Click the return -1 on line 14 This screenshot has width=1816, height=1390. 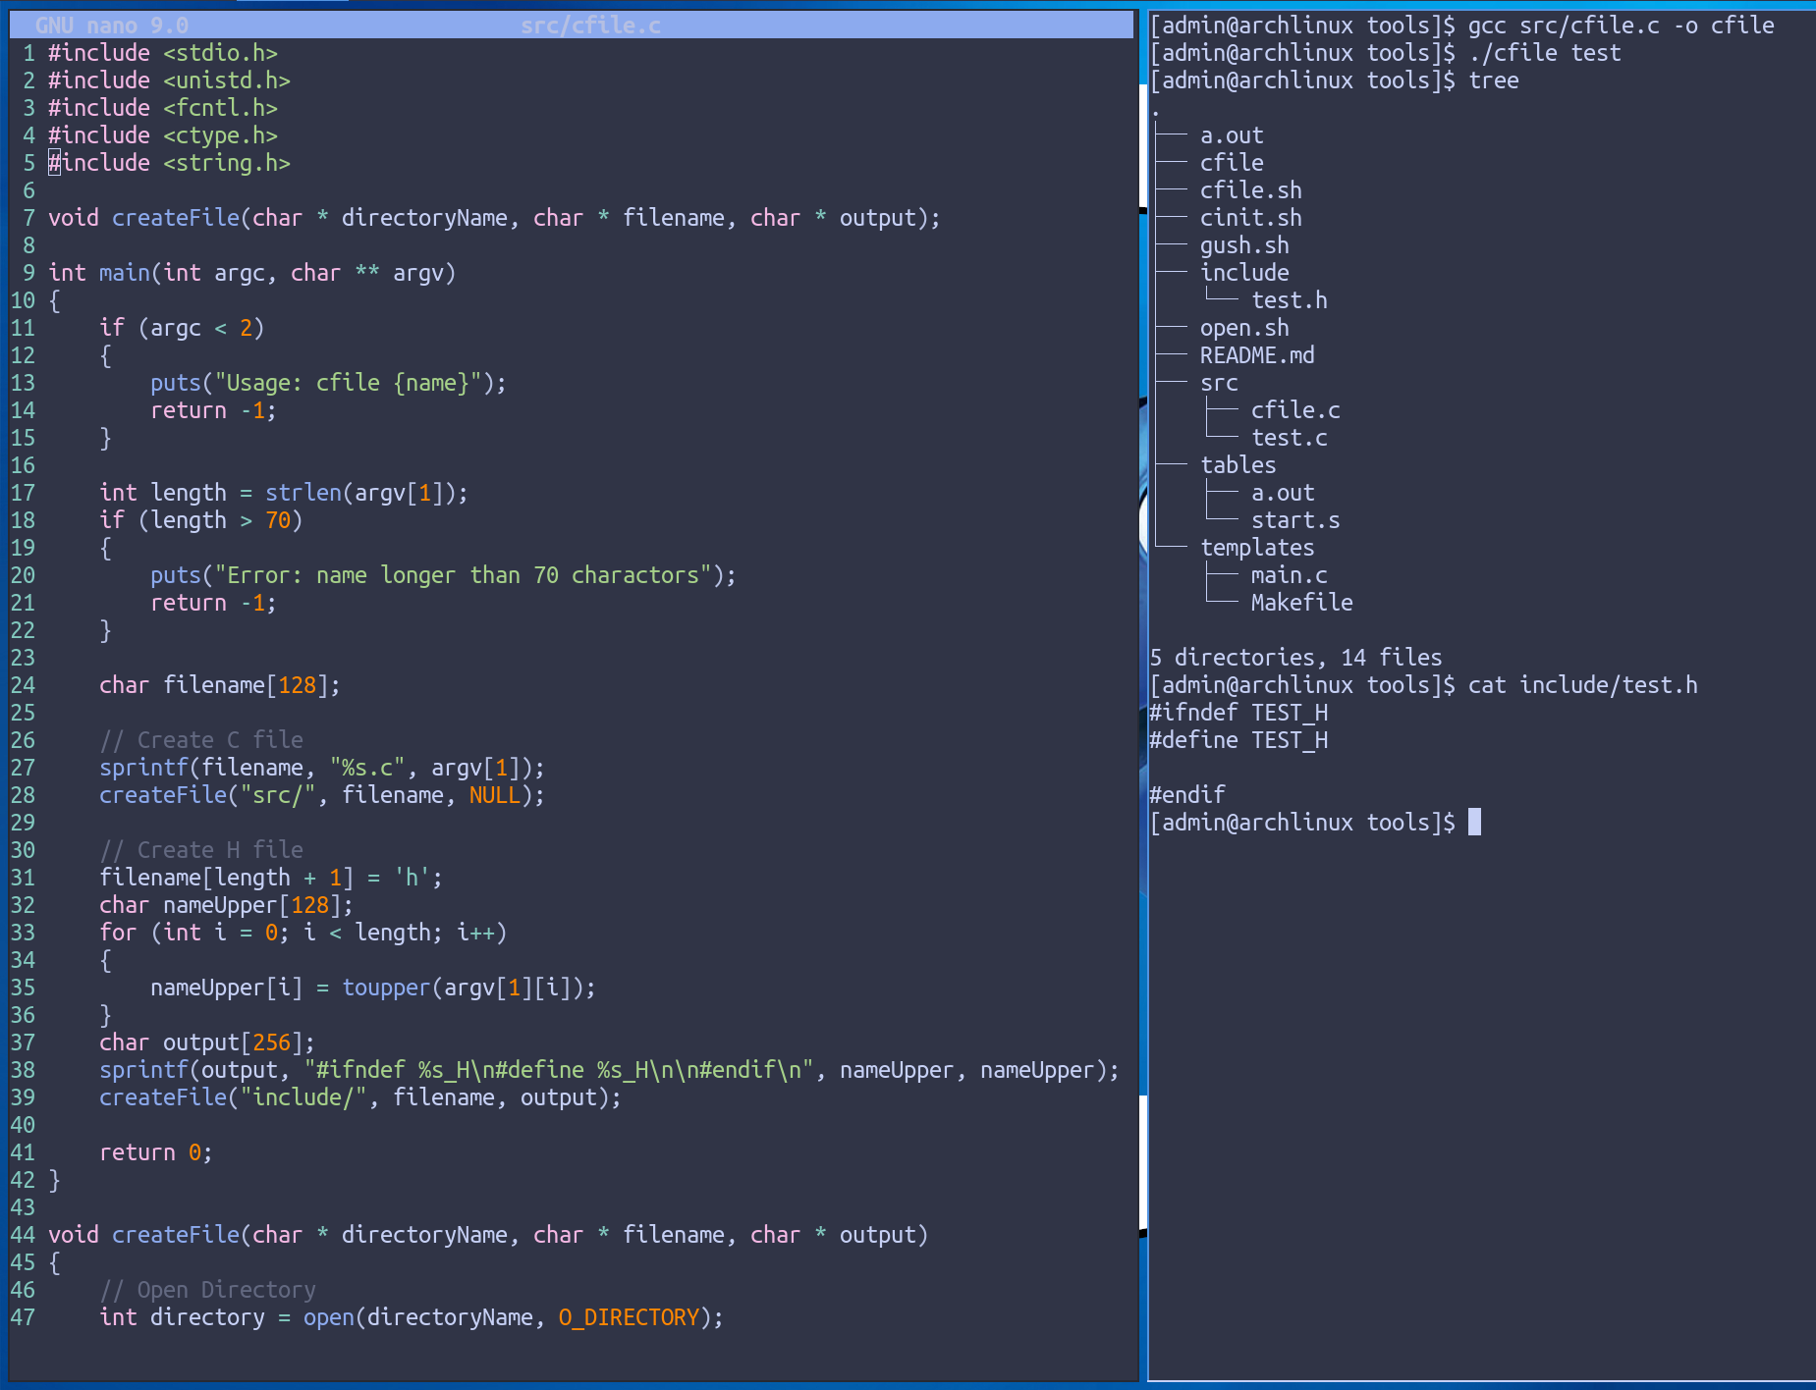pyautogui.click(x=213, y=410)
